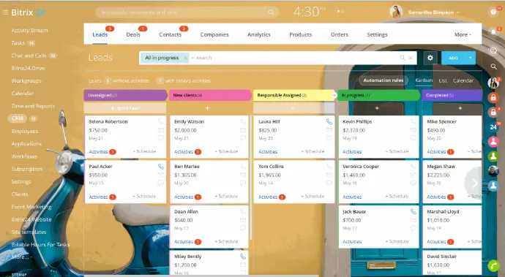This screenshot has height=277, width=505.
Task: Click the help question mark icon
Action: tap(493, 12)
